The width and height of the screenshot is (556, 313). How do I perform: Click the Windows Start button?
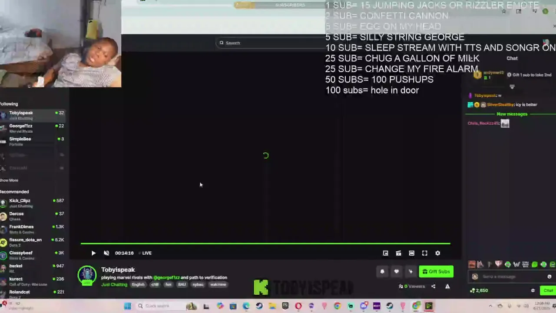(x=127, y=306)
